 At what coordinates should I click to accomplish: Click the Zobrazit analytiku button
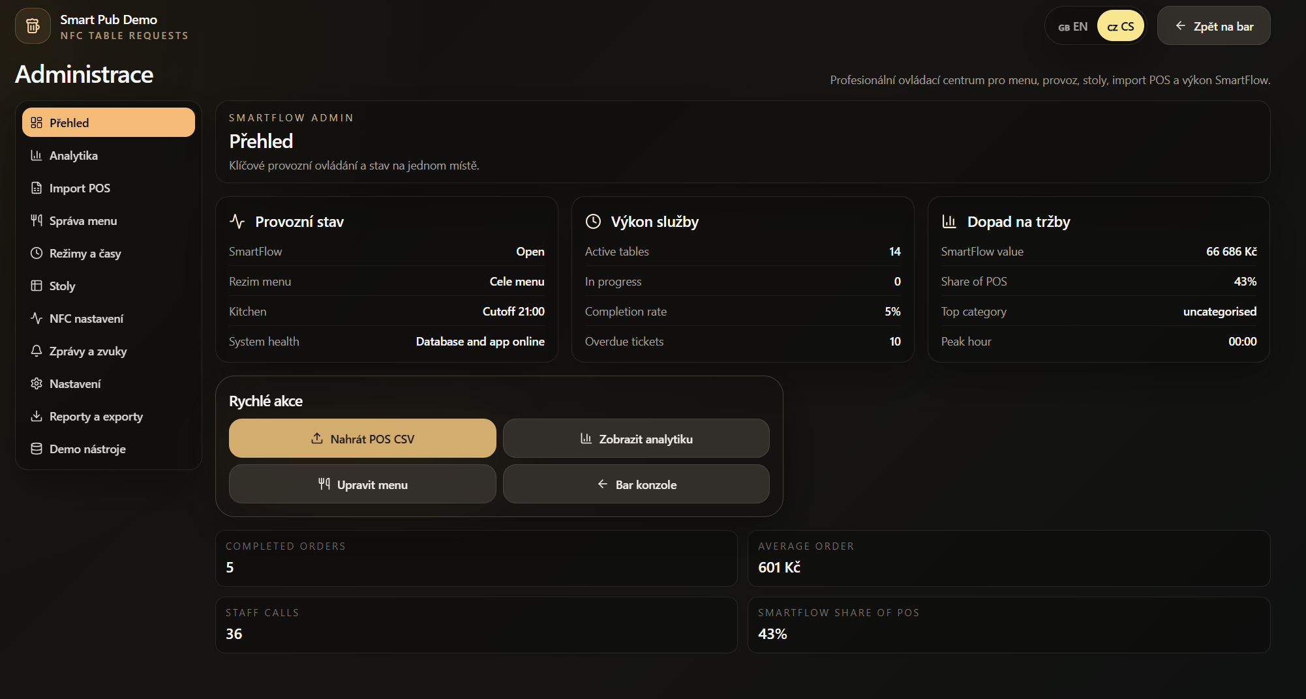636,438
